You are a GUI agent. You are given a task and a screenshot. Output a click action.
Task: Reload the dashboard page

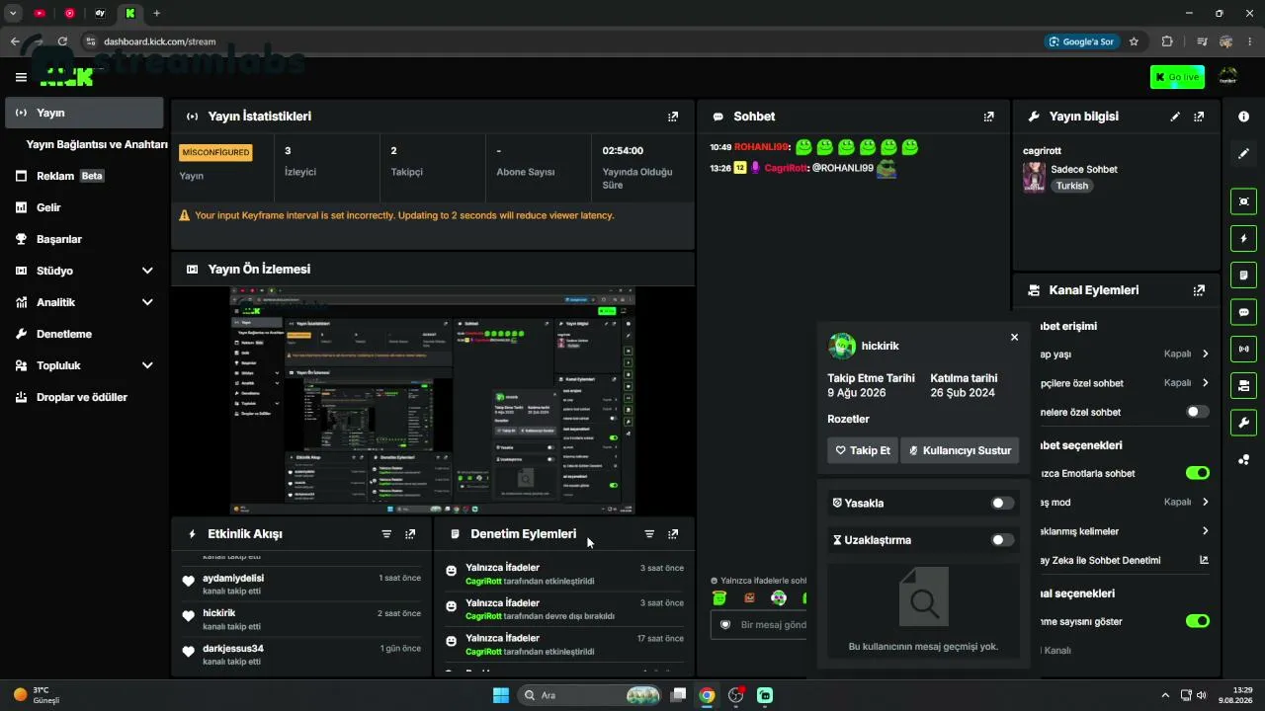[62, 41]
